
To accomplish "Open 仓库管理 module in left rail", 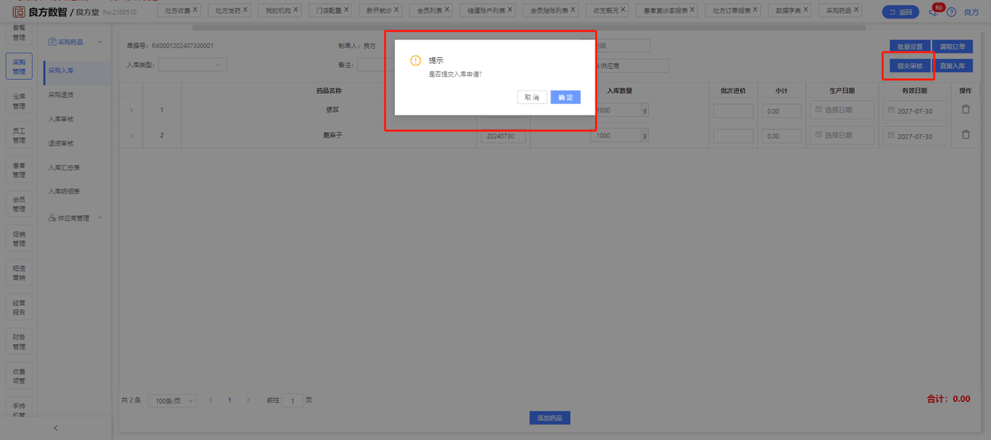I will click(x=19, y=101).
